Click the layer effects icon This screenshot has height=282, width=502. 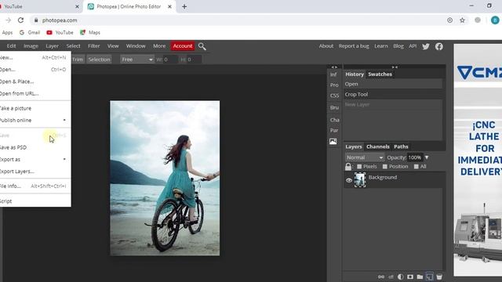click(x=391, y=277)
